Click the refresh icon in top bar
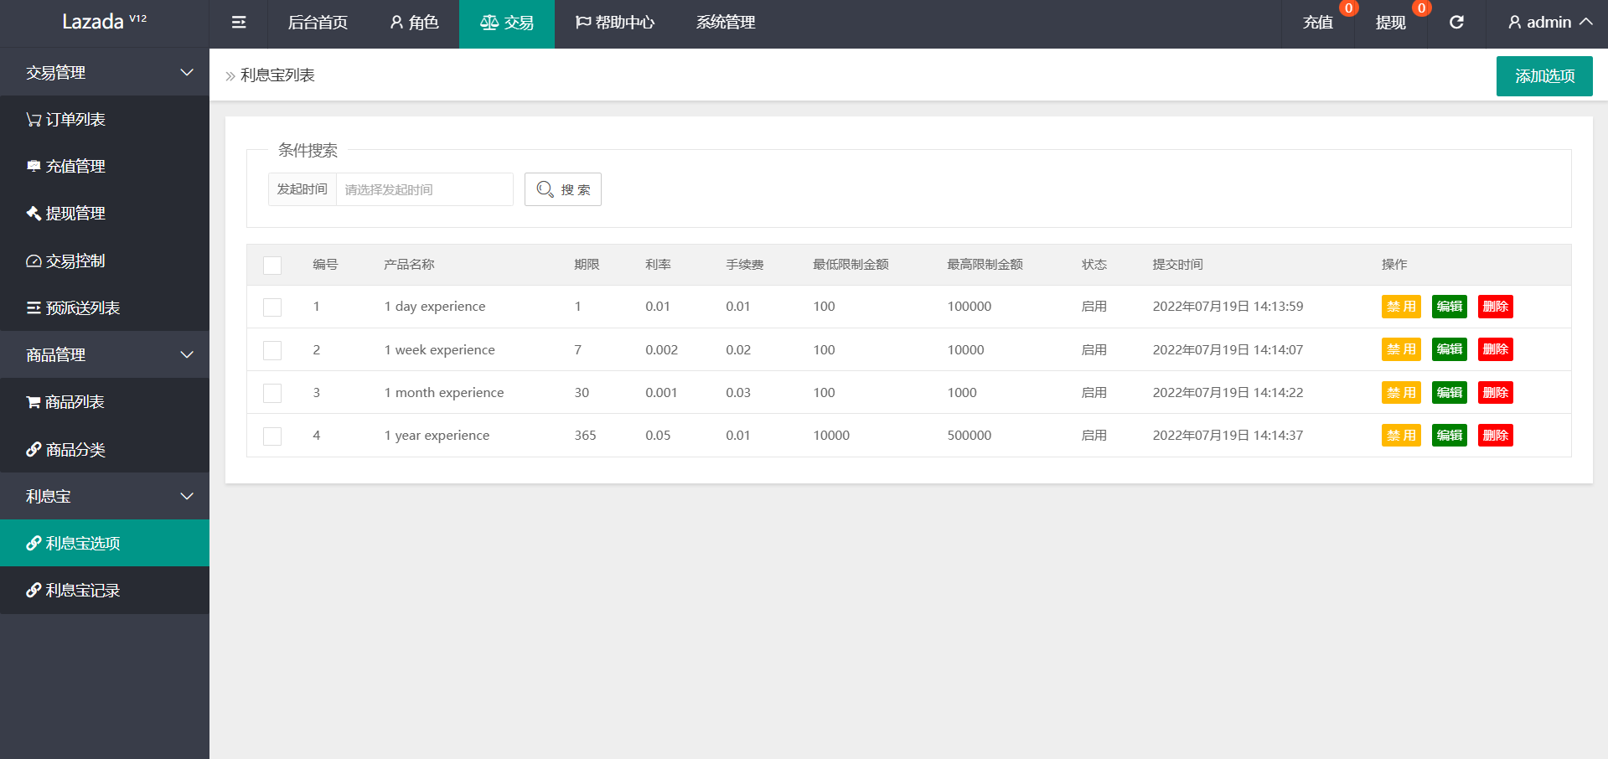This screenshot has width=1608, height=759. click(1456, 23)
